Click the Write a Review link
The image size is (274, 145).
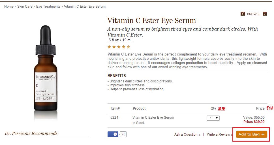click(x=220, y=135)
